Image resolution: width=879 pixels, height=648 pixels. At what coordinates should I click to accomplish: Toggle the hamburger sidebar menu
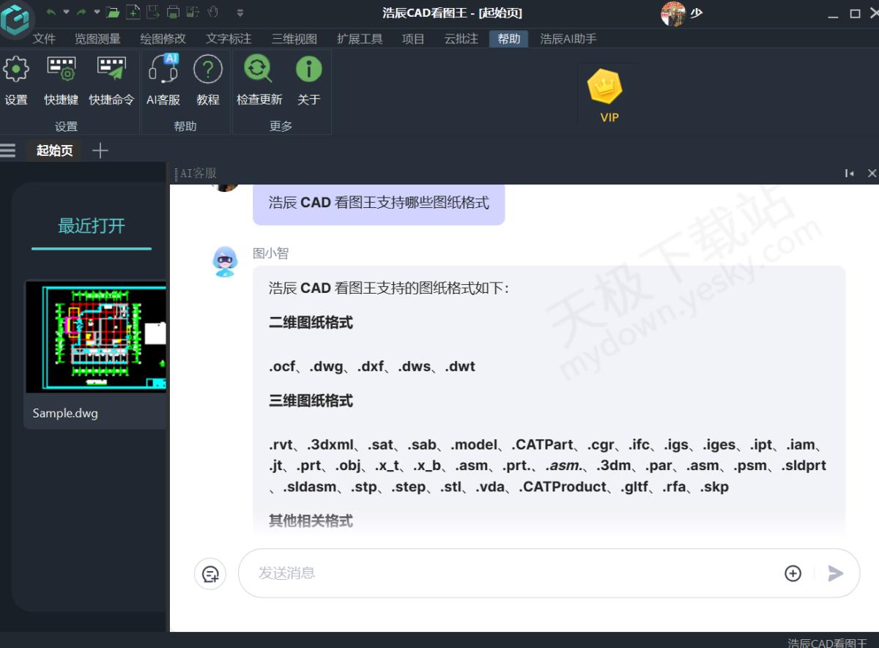[x=8, y=150]
